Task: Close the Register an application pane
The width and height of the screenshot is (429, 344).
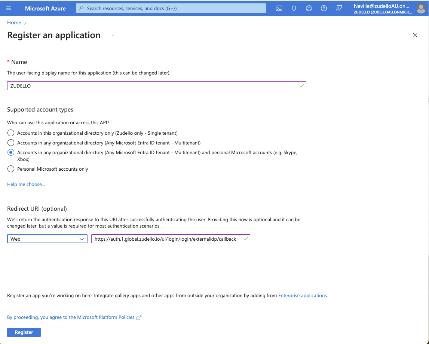Action: [415, 35]
